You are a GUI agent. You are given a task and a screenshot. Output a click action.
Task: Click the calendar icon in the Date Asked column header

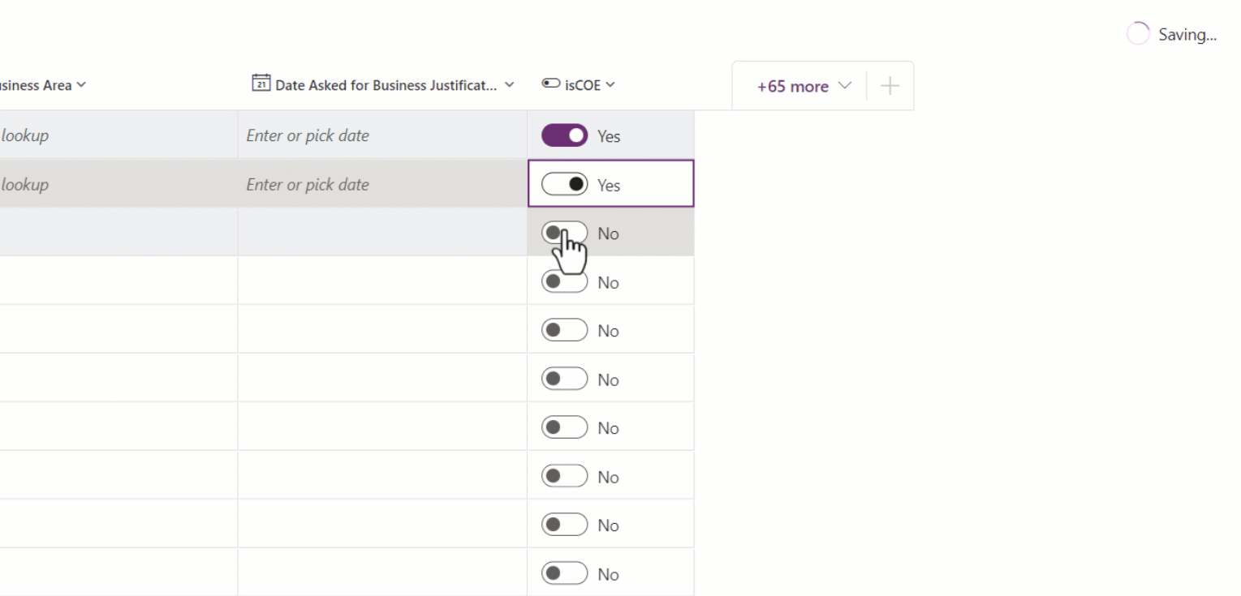tap(261, 84)
